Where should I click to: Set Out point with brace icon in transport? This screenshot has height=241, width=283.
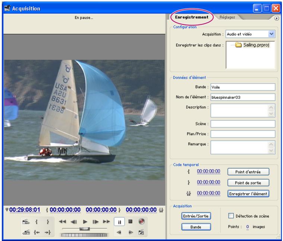[x=47, y=222]
